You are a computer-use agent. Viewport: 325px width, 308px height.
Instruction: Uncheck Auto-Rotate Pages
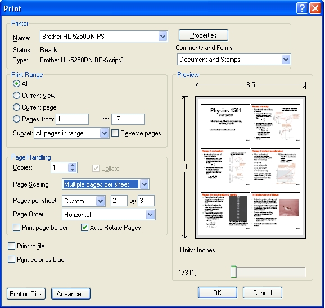coord(84,228)
